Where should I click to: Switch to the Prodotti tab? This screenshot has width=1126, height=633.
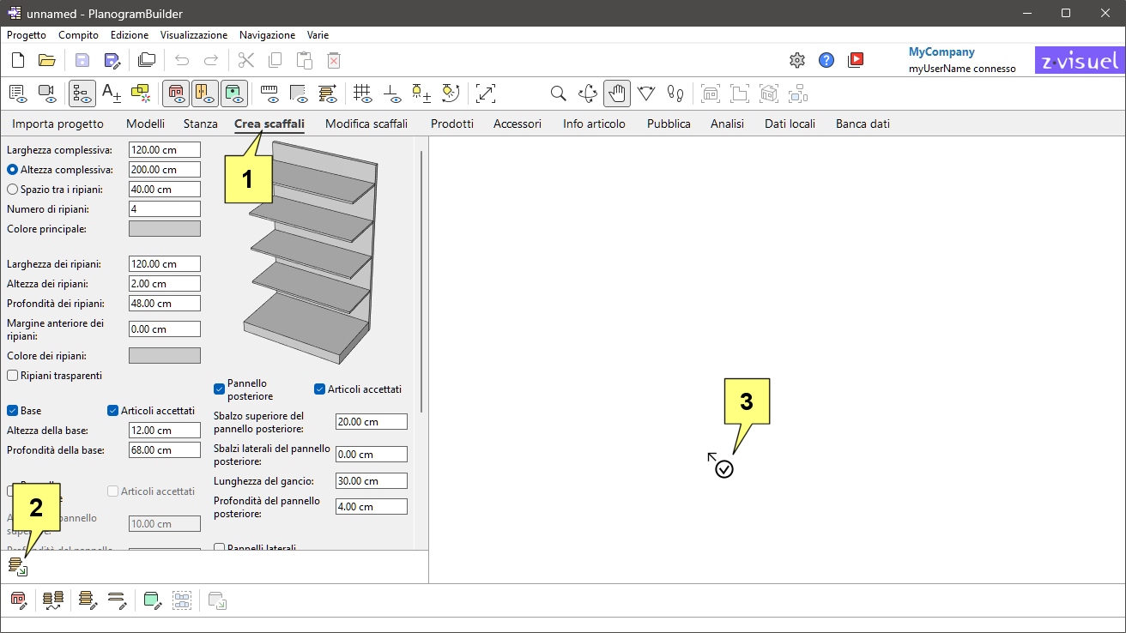point(452,124)
